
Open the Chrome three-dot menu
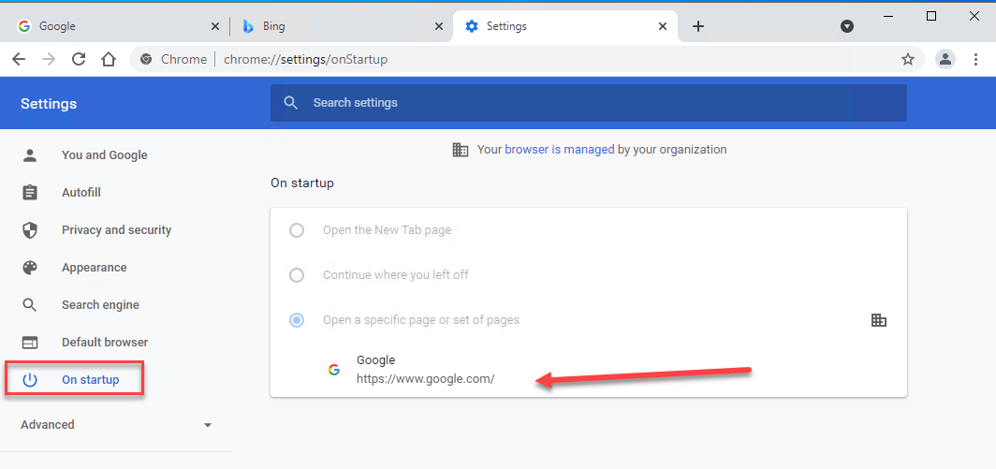(x=976, y=60)
